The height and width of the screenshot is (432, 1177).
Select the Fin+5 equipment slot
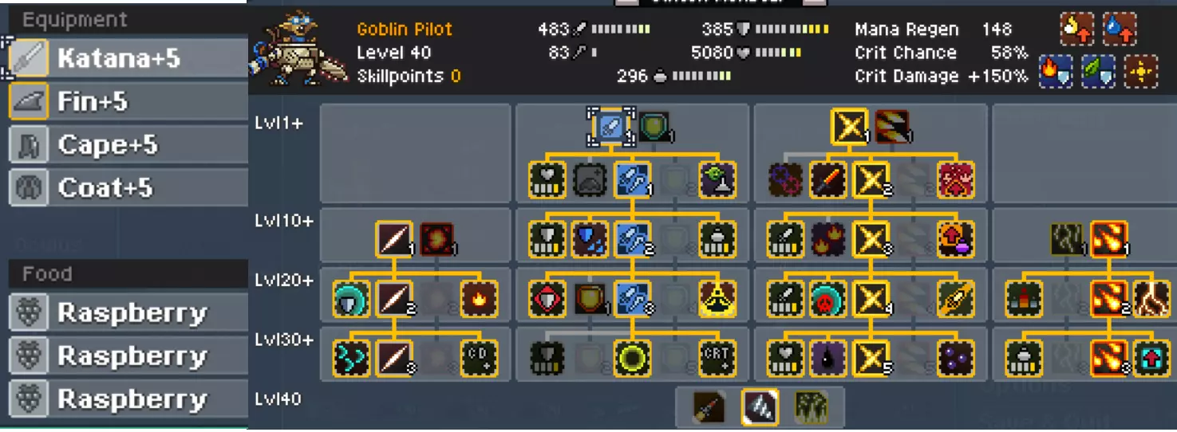click(128, 101)
